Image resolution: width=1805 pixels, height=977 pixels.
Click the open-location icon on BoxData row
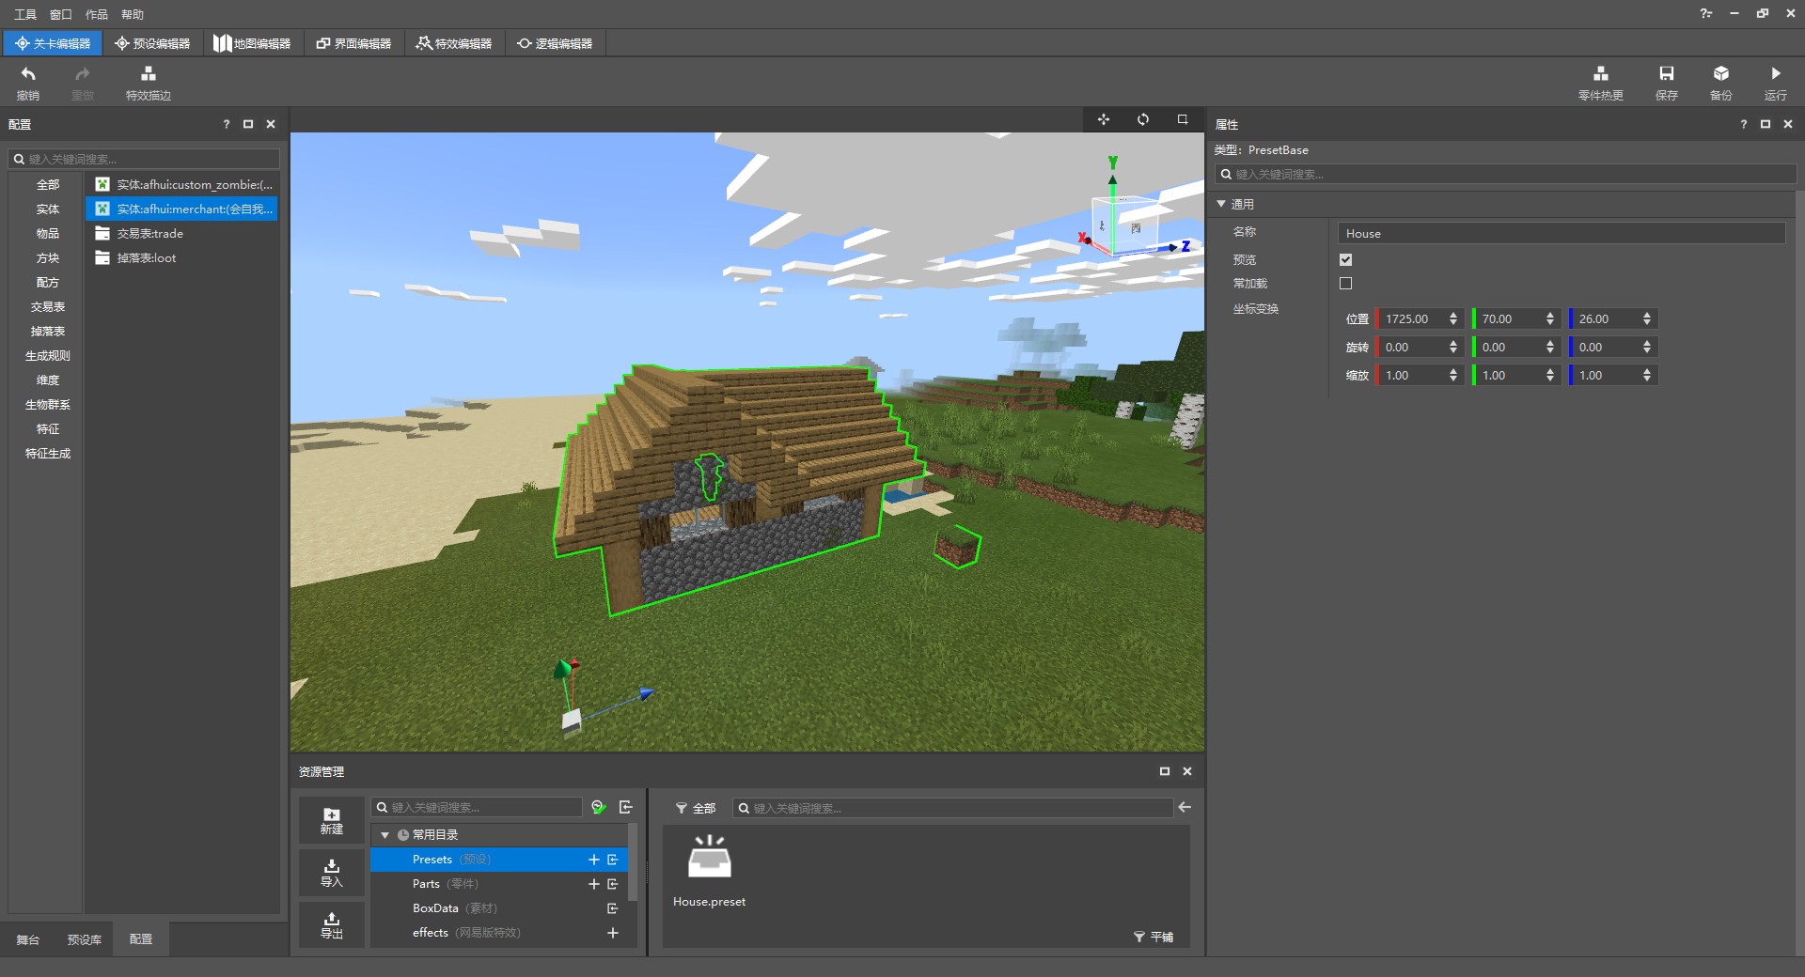pos(613,908)
